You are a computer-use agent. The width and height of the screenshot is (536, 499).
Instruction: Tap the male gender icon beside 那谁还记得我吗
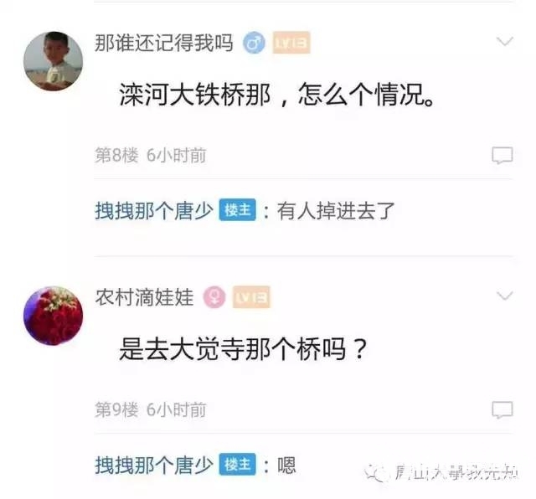(x=254, y=43)
